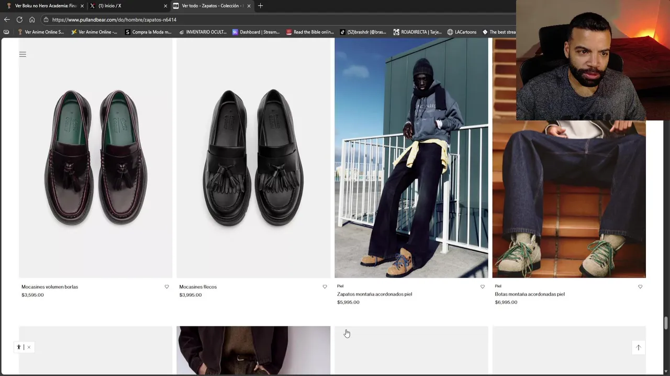Favorite Zapatos montaña acordonados piel heart

coord(483,287)
